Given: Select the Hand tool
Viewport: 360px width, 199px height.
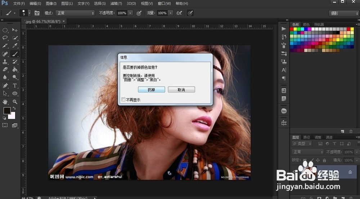Looking at the screenshot, I should (5, 102).
